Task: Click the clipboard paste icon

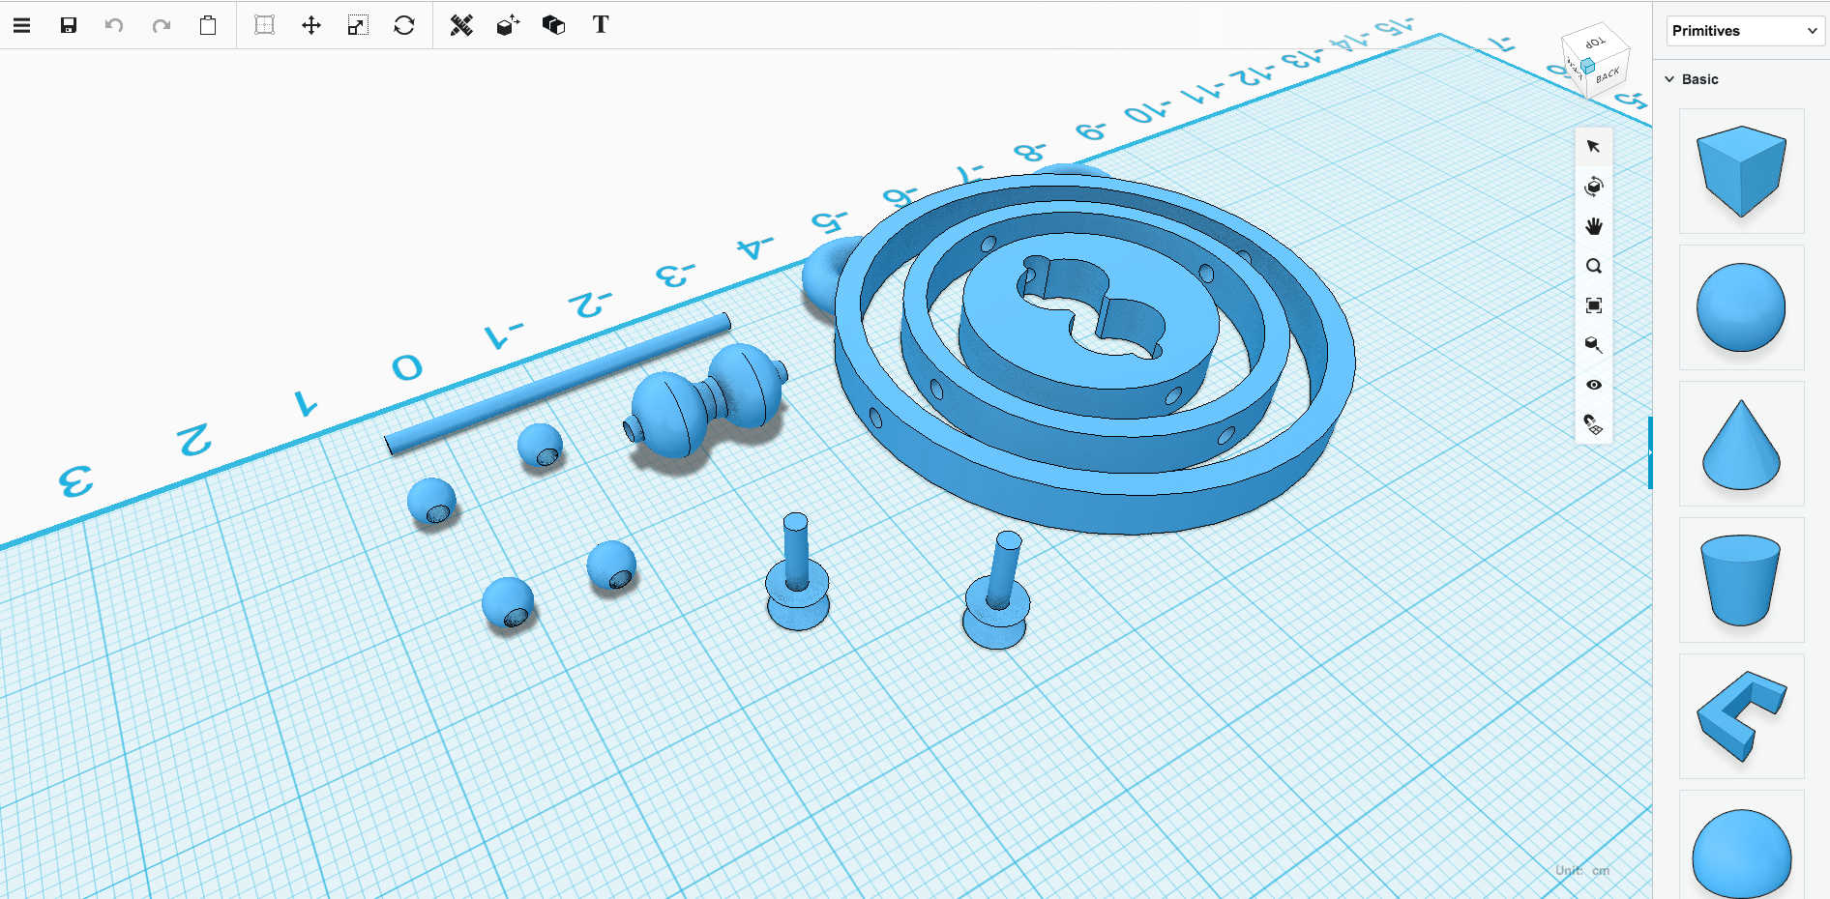Action: click(208, 25)
